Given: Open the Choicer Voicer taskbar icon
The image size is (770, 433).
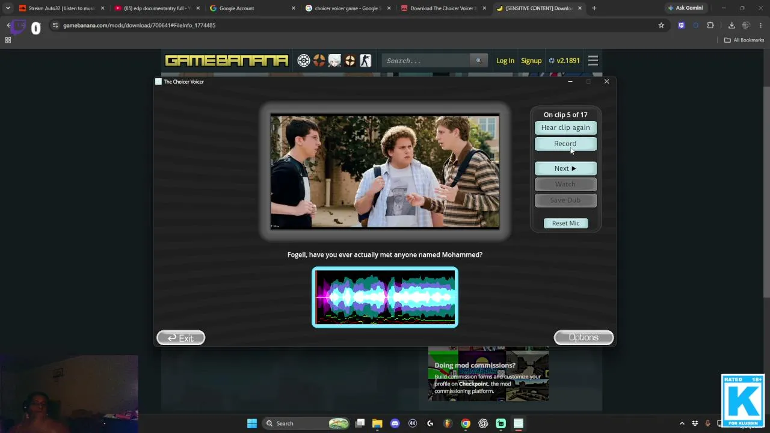Looking at the screenshot, I should 519,423.
